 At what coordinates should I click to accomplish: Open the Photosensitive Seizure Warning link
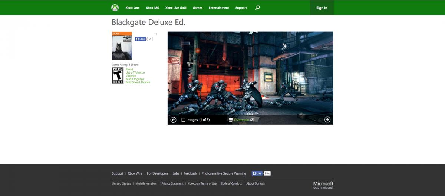tap(224, 173)
